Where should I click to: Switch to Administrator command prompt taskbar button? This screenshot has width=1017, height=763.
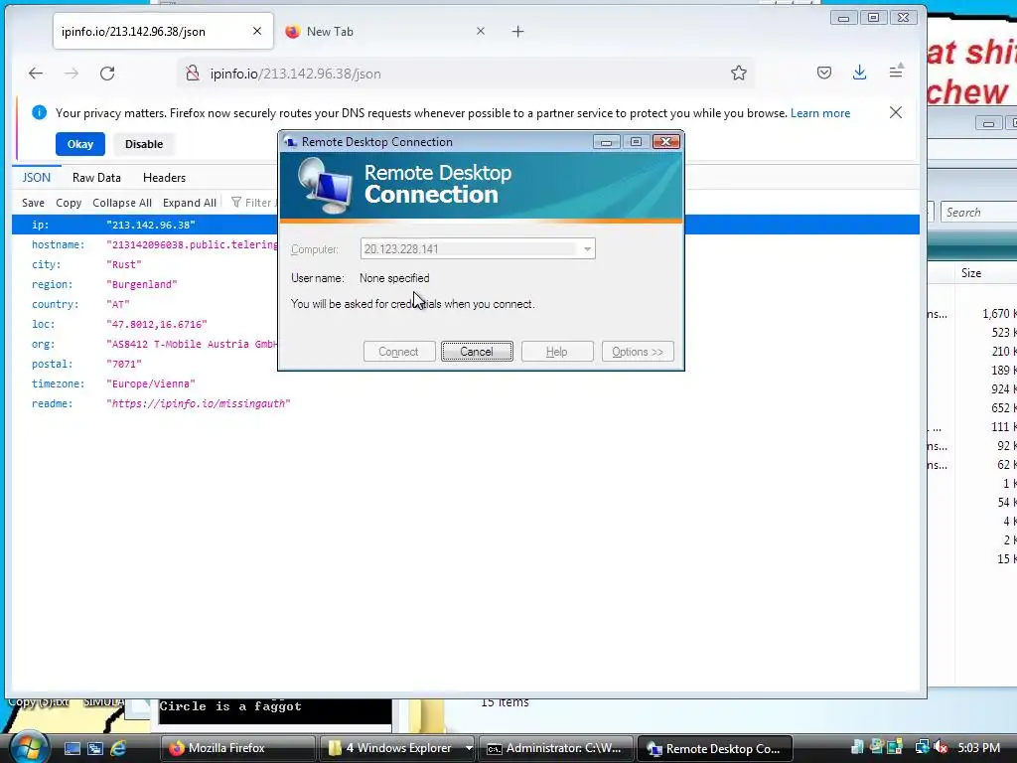556,748
